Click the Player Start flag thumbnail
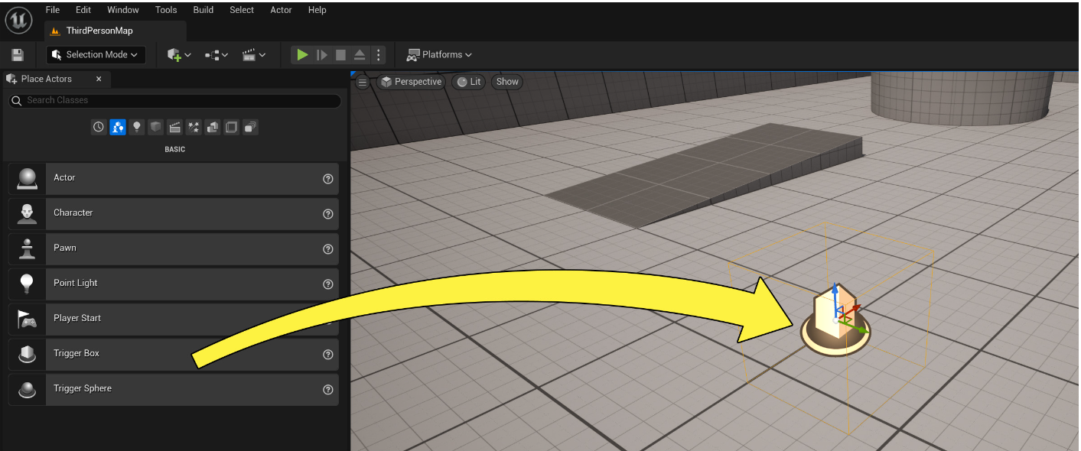The height and width of the screenshot is (451, 1081). (28, 319)
